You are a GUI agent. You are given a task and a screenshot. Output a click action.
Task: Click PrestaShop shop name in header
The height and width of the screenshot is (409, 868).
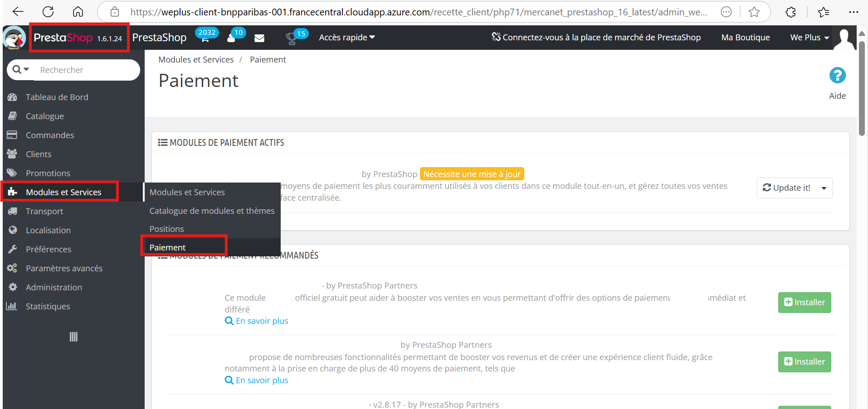(x=159, y=37)
